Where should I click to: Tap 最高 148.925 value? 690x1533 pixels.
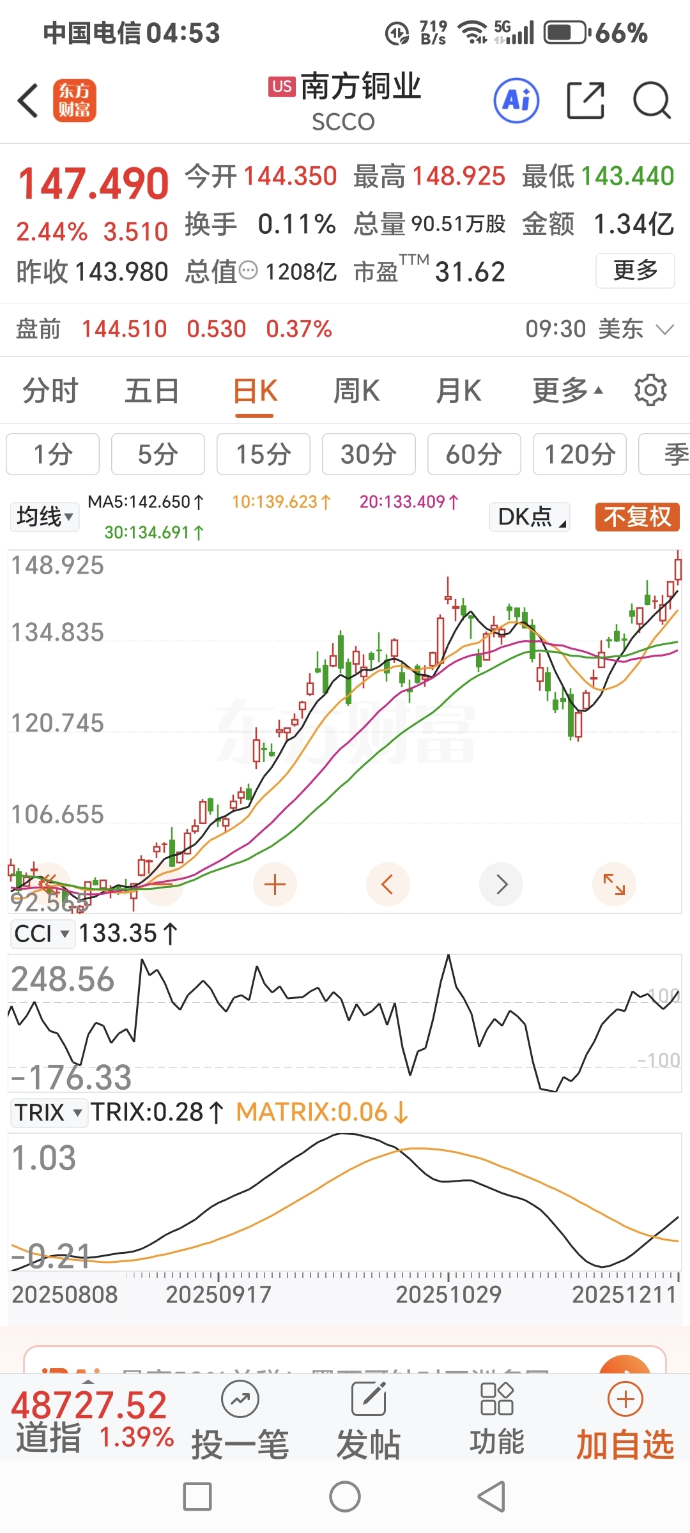pos(429,176)
